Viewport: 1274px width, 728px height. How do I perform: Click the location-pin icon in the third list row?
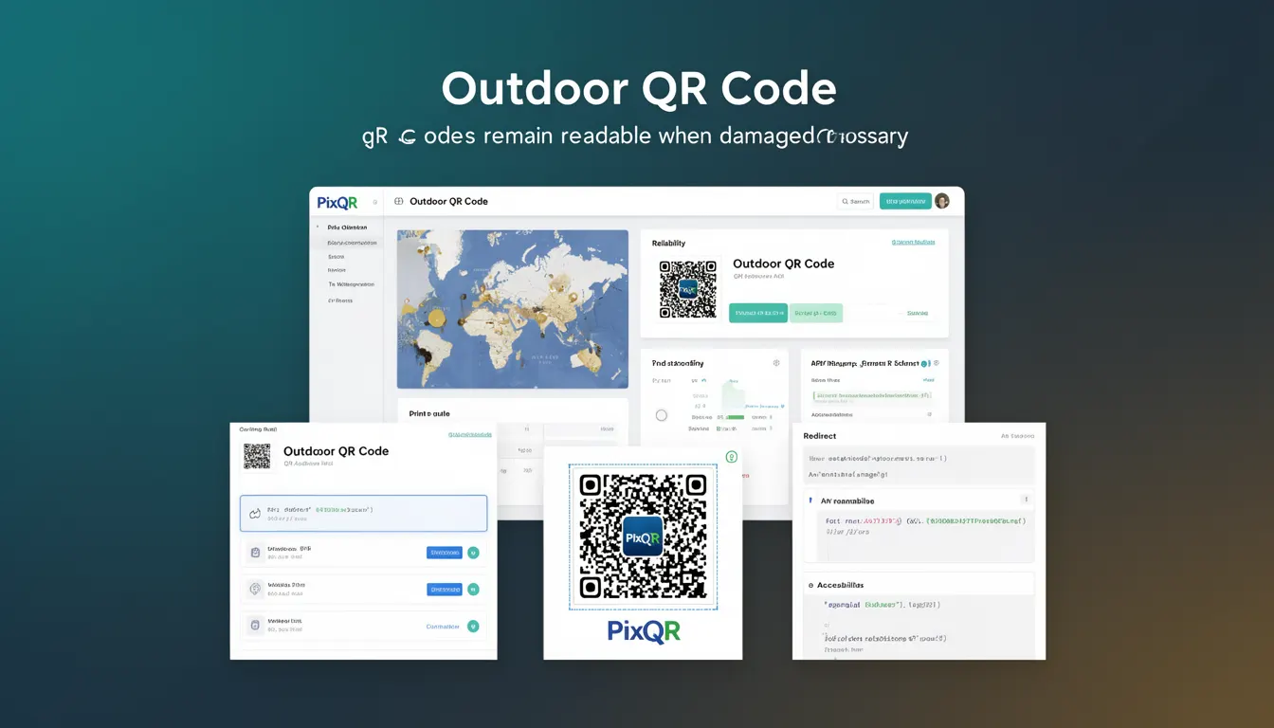pos(255,589)
